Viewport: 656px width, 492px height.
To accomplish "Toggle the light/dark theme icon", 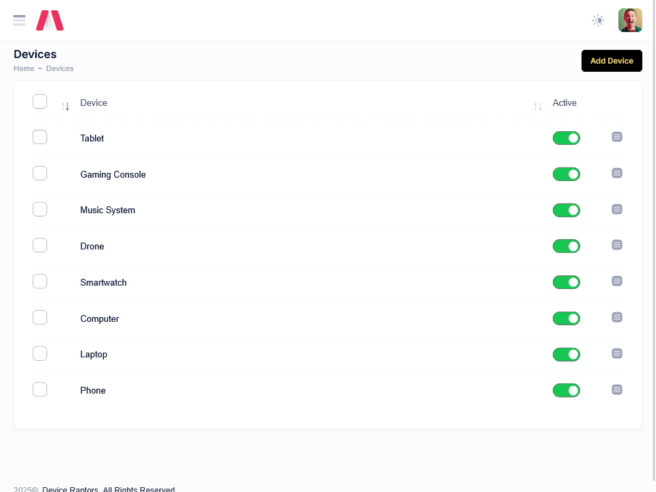I will 598,20.
